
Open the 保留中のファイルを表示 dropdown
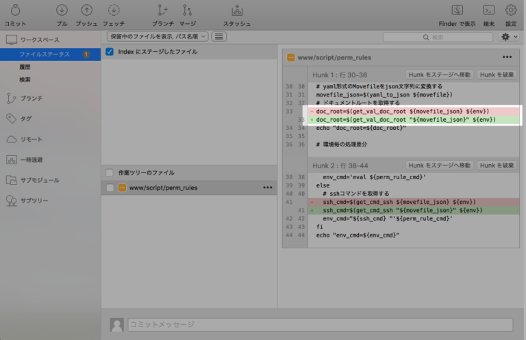click(158, 36)
